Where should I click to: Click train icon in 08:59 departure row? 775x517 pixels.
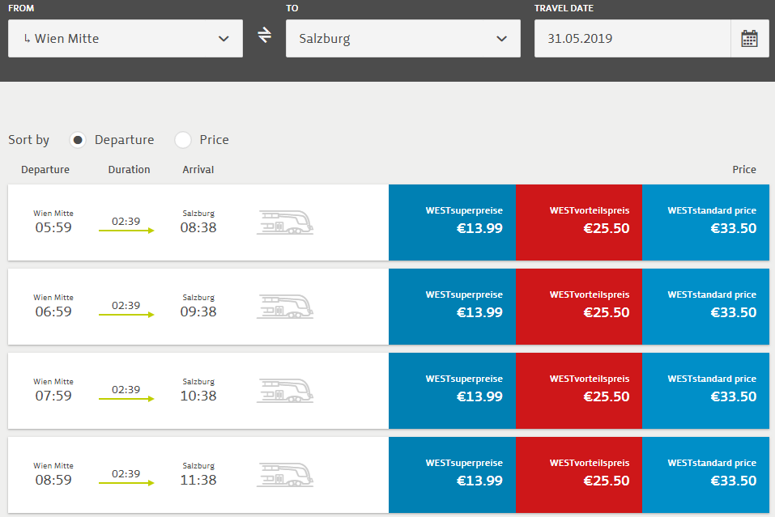[x=285, y=475]
